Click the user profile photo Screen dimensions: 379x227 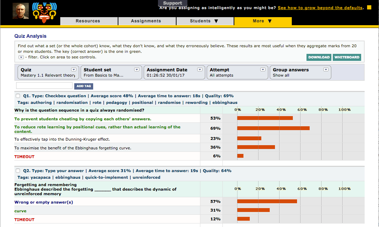[x=21, y=11]
